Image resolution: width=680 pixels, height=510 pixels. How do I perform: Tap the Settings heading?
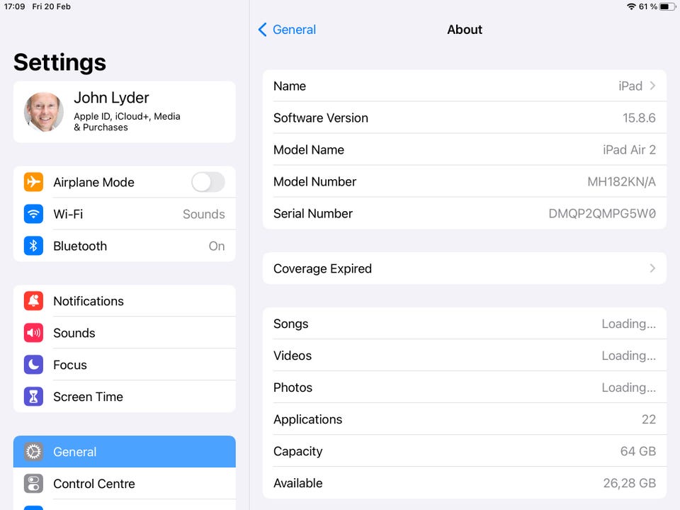[59, 62]
